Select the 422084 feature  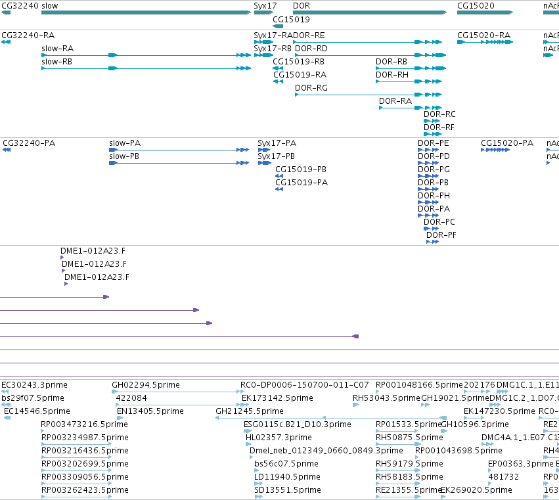[131, 398]
